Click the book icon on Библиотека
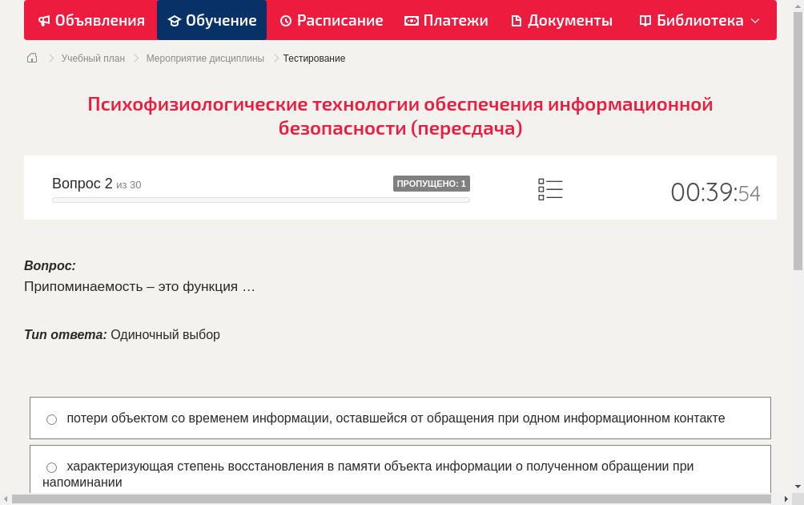Image resolution: width=804 pixels, height=505 pixels. tap(644, 20)
